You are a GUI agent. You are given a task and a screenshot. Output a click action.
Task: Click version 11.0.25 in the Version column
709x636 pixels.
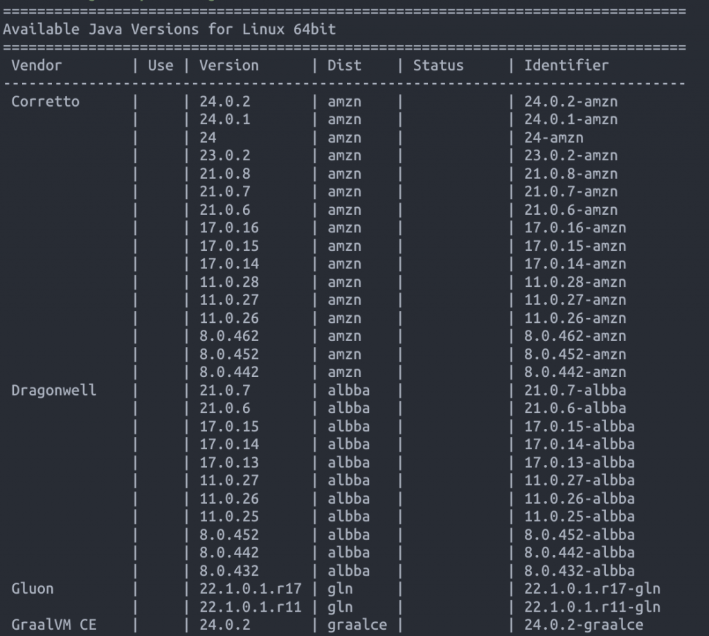229,517
